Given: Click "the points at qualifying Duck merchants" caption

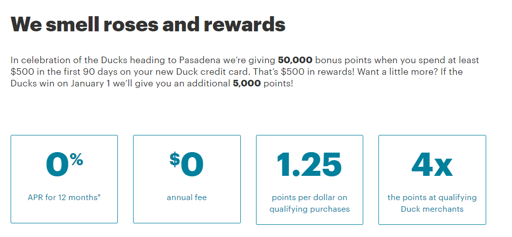Looking at the screenshot, I should tap(432, 203).
